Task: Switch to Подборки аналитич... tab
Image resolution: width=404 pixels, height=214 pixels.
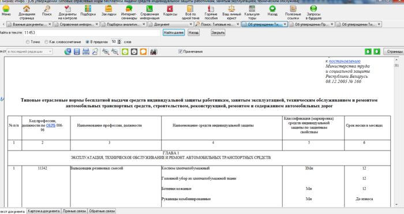Action: click(123, 24)
